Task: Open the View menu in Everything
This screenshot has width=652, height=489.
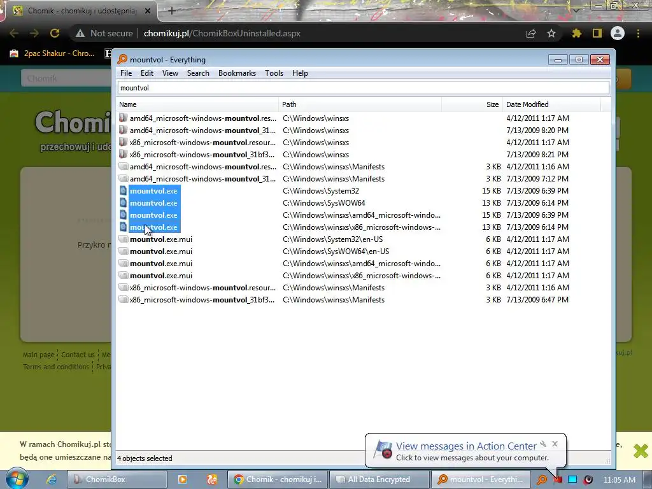Action: [170, 73]
